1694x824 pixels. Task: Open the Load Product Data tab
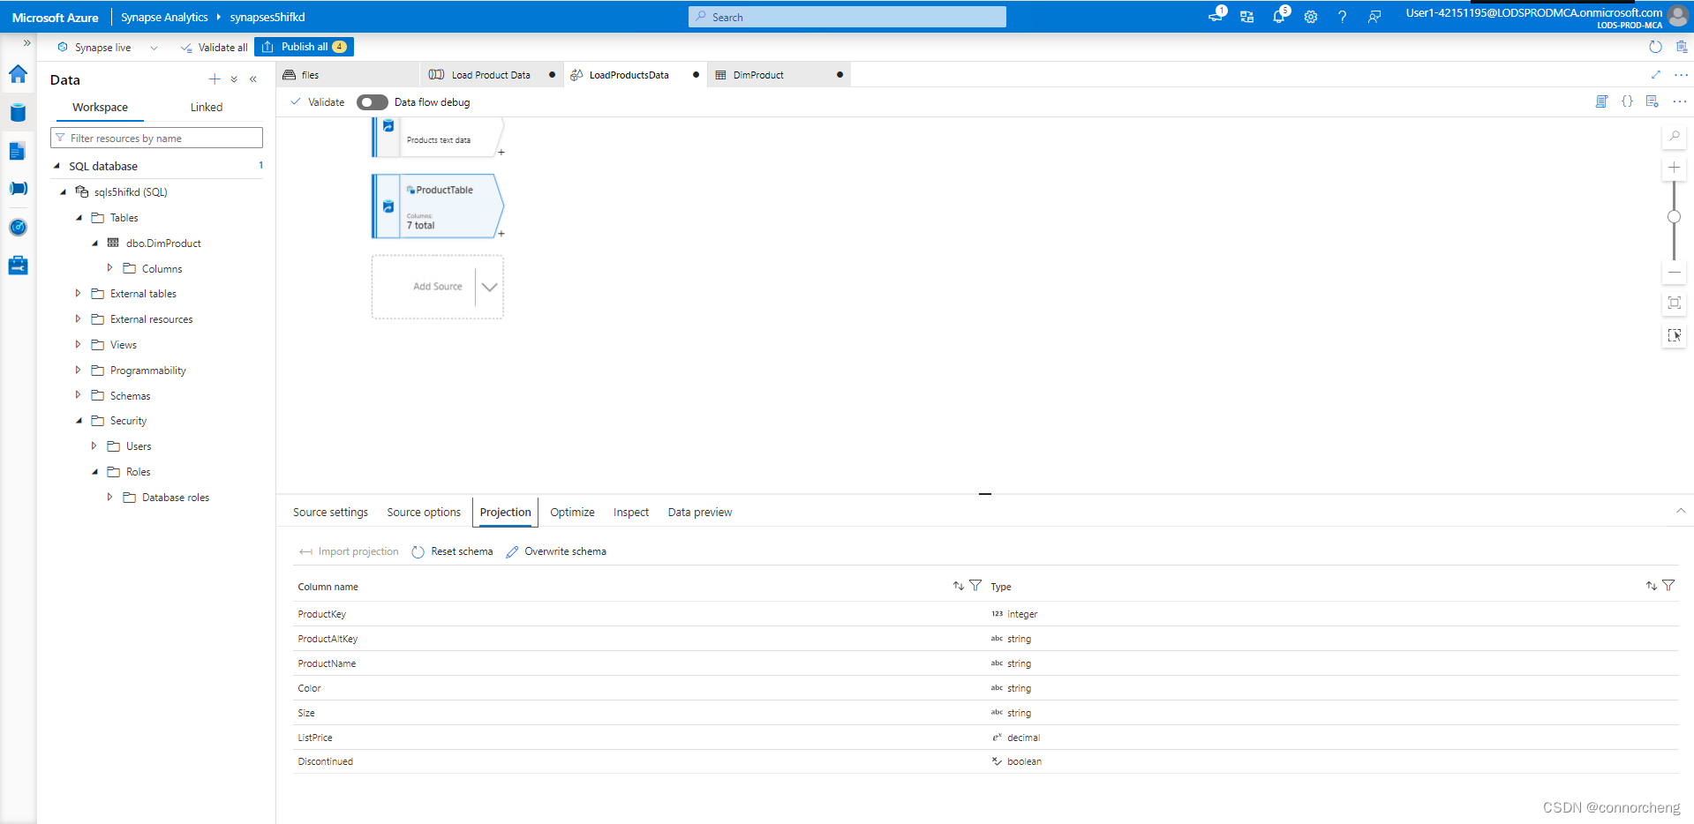(491, 75)
